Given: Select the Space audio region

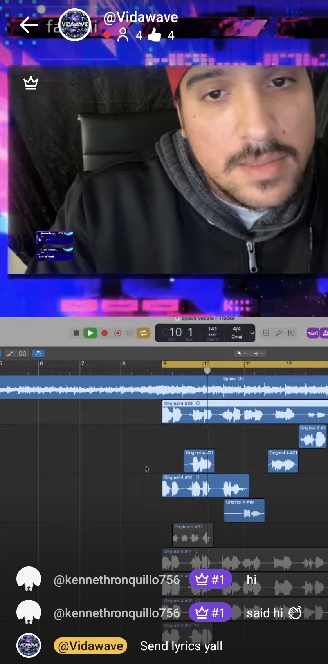Looking at the screenshot, I should point(164,387).
